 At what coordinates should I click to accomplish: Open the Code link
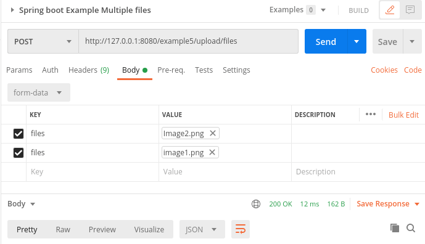413,70
